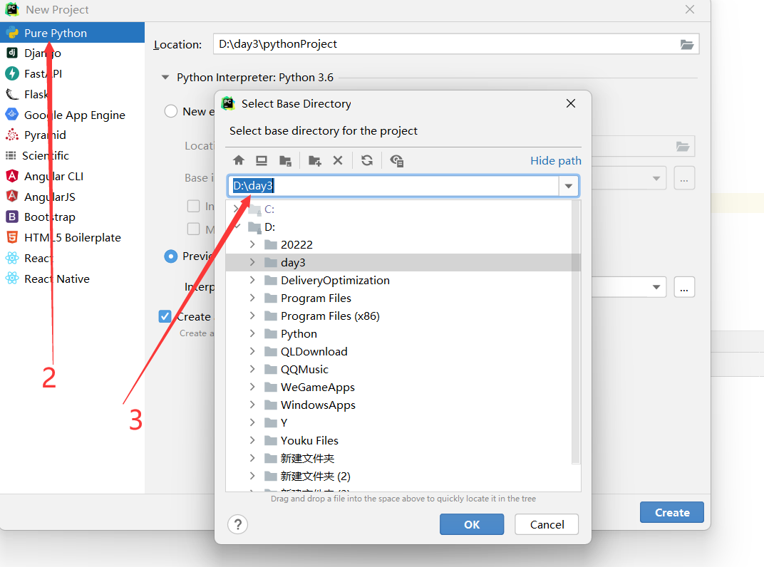The image size is (764, 567).
Task: Expand the day3 folder chevron
Action: coord(252,262)
